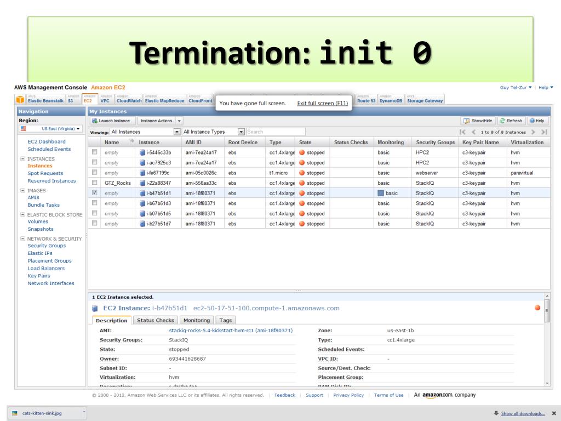Image resolution: width=561 pixels, height=421 pixels.
Task: Switch to the Status Checks tab
Action: (155, 320)
